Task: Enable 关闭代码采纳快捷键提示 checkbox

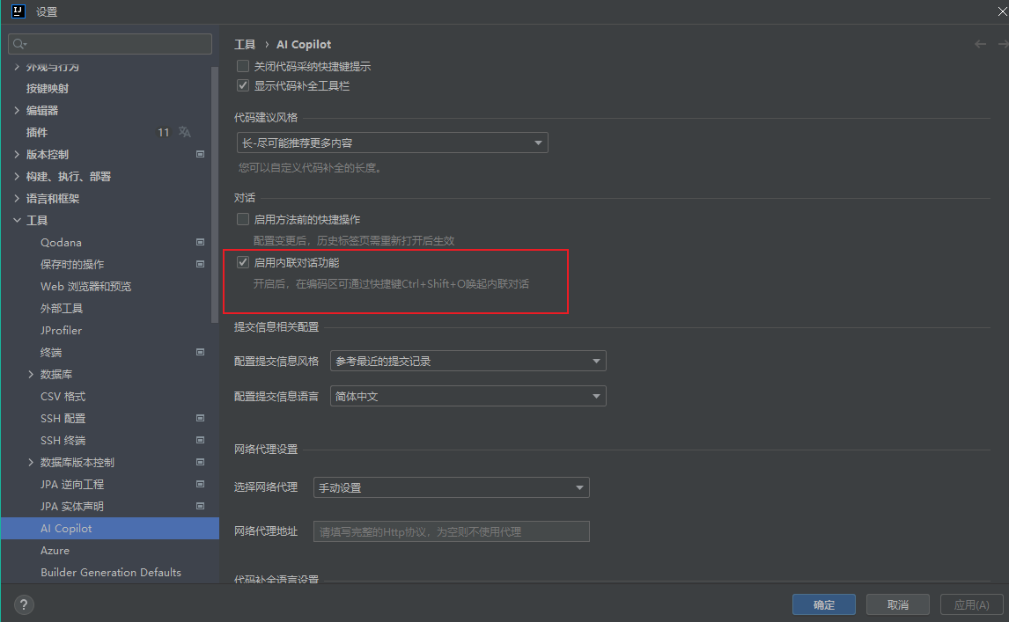Action: tap(243, 66)
